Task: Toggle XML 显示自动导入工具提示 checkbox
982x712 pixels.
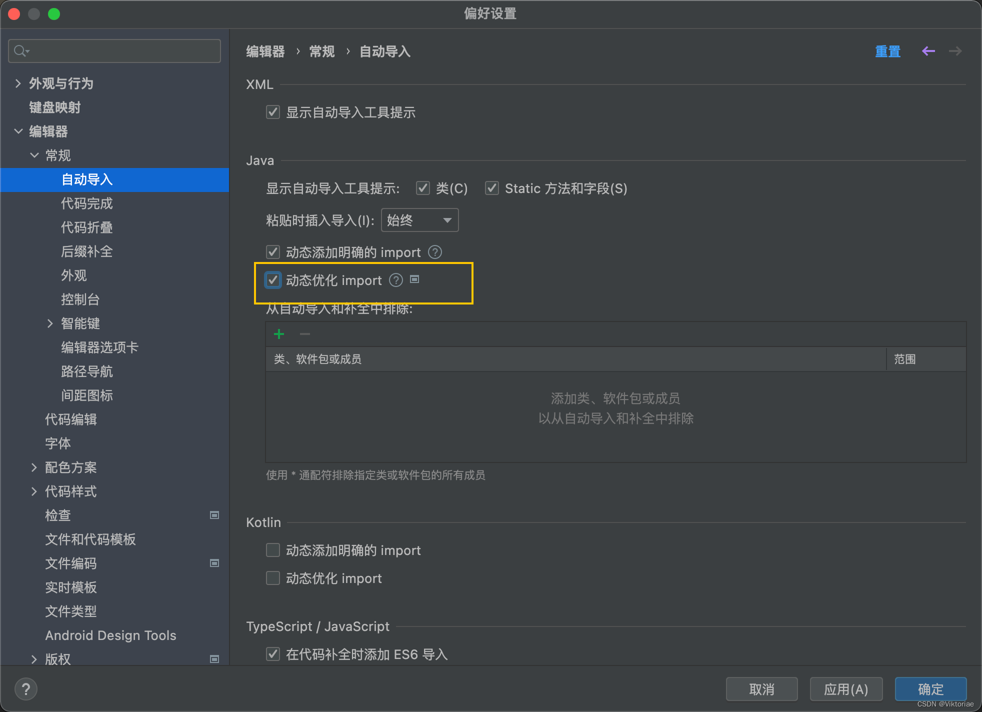Action: pyautogui.click(x=273, y=112)
